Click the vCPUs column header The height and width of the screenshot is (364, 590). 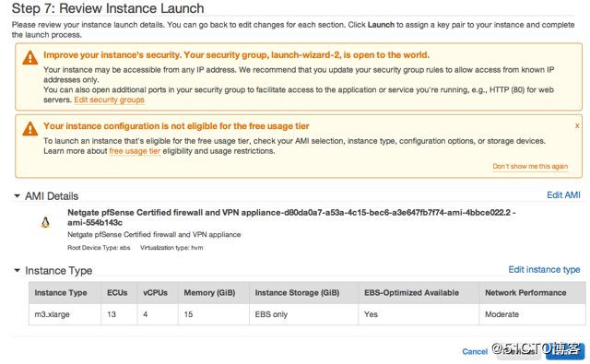tap(158, 292)
